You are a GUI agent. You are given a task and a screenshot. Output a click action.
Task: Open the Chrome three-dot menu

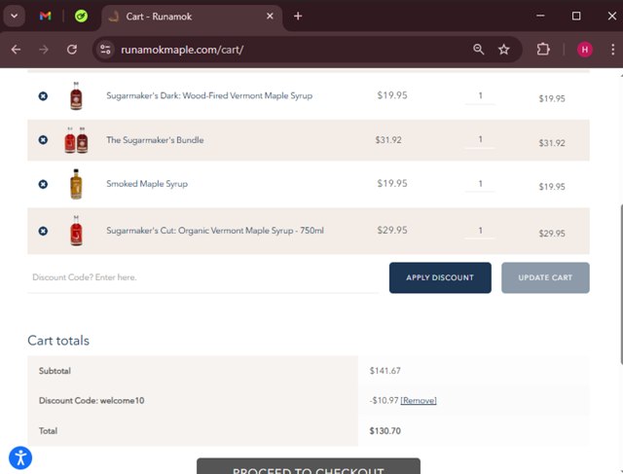612,50
